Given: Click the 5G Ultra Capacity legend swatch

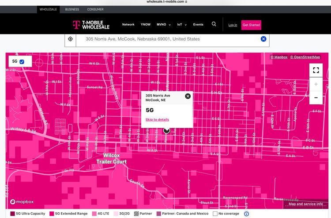Looking at the screenshot, I should [x=12, y=214].
